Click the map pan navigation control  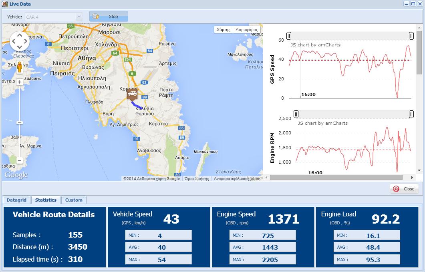[x=19, y=41]
